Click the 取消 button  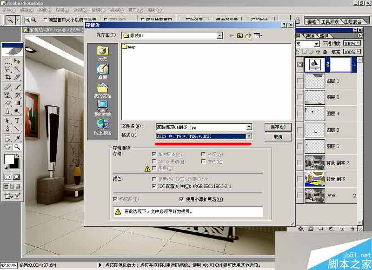tap(278, 137)
